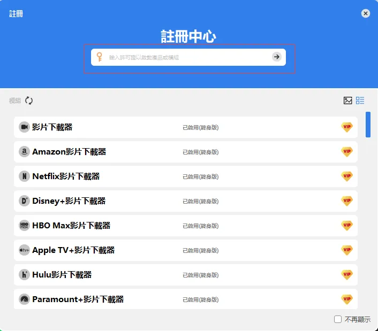
Task: Select Netflix影片下載器 module name
Action: (x=66, y=176)
